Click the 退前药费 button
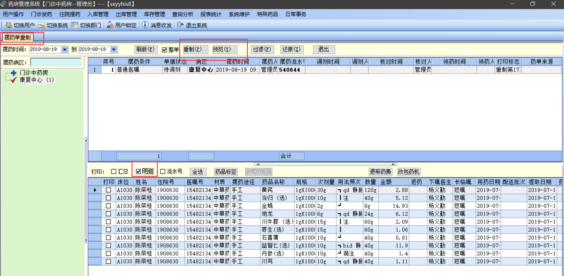 (x=380, y=172)
